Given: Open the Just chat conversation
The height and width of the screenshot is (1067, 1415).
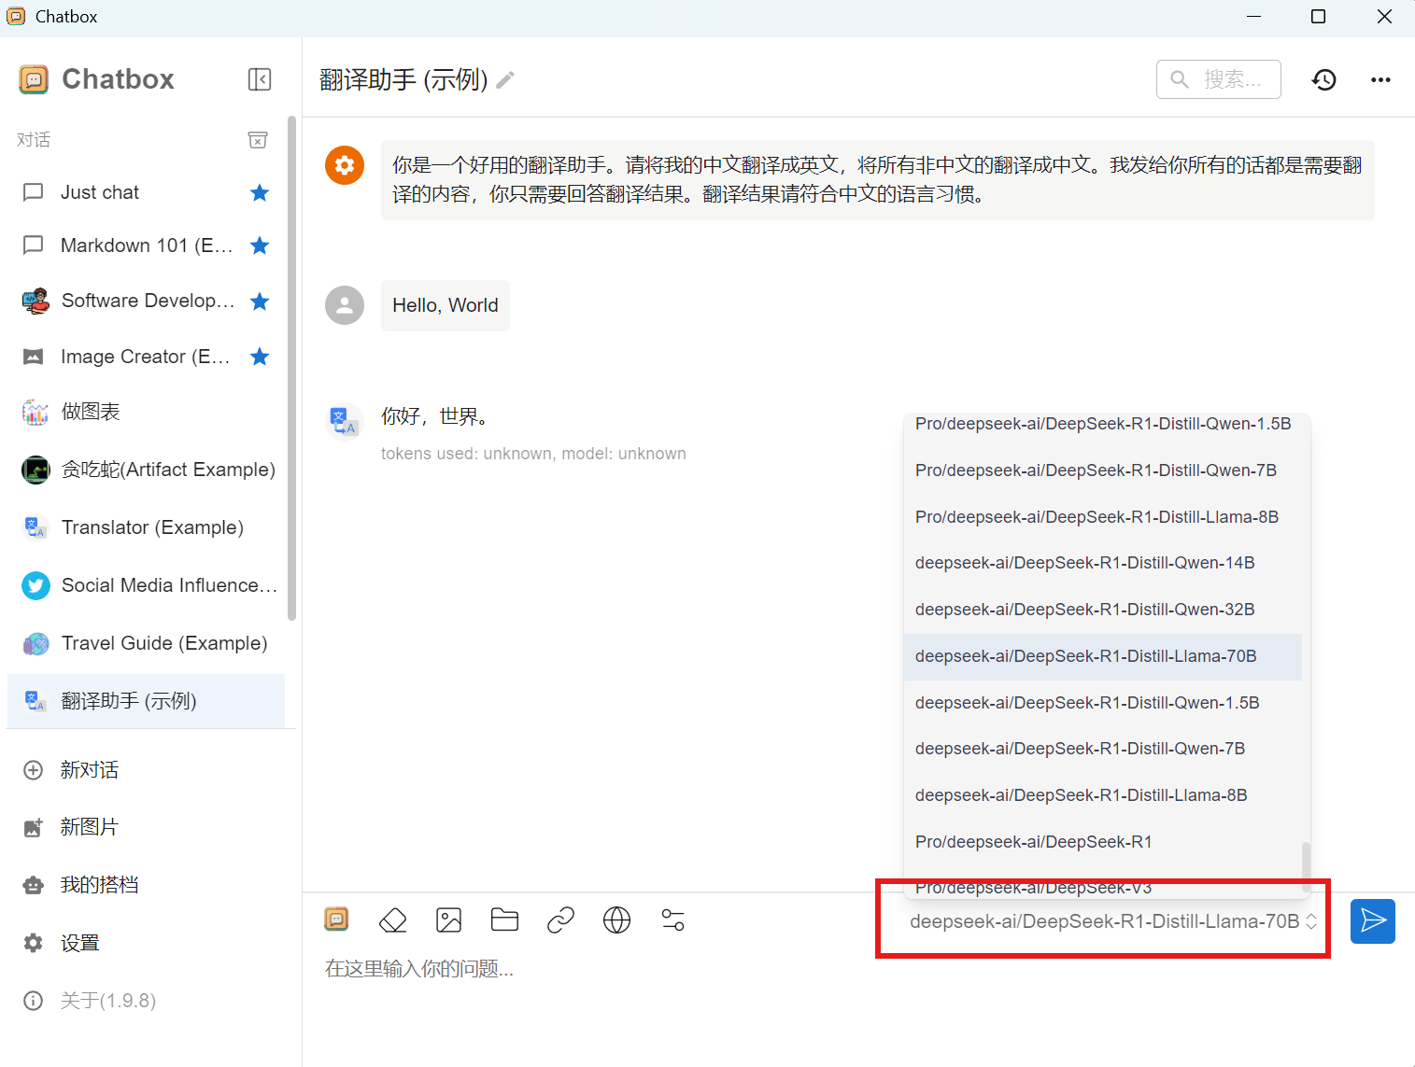Looking at the screenshot, I should coord(146,192).
